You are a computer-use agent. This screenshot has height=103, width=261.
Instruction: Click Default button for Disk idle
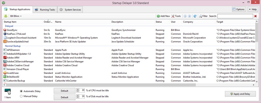click(x=64, y=97)
